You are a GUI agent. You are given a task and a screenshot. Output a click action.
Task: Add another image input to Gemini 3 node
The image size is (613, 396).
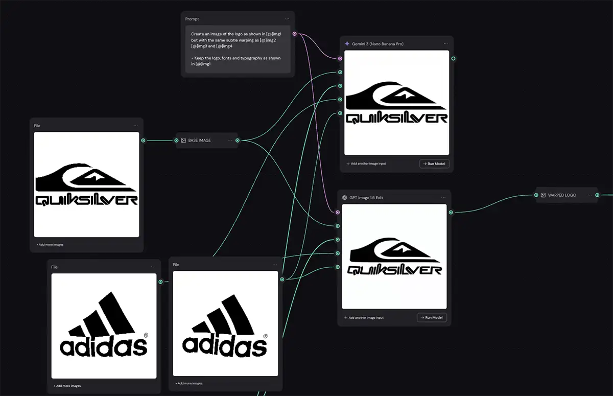pos(366,164)
